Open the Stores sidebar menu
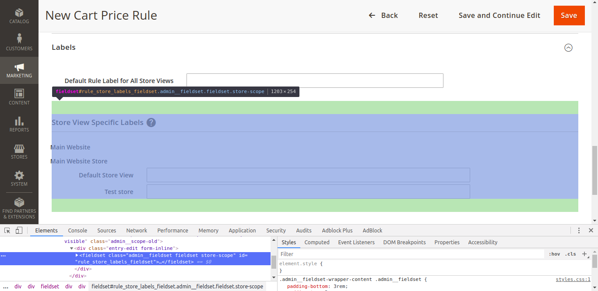 pyautogui.click(x=19, y=151)
